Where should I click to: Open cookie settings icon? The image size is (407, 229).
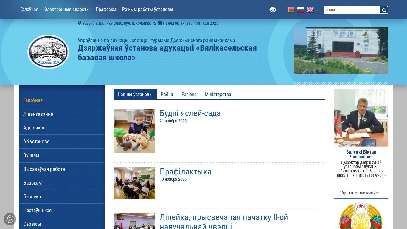coord(10,219)
